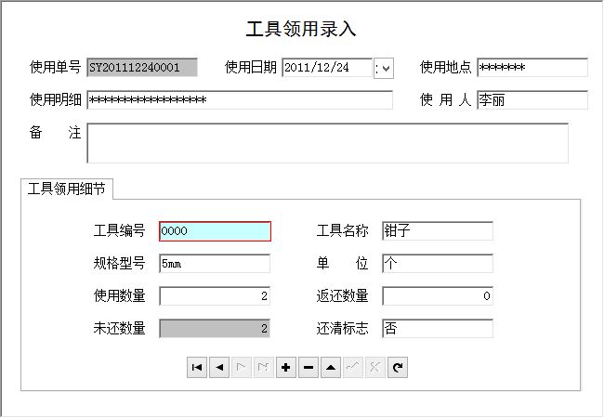This screenshot has width=604, height=418.
Task: Refresh data with curved arrow button
Action: tap(398, 368)
